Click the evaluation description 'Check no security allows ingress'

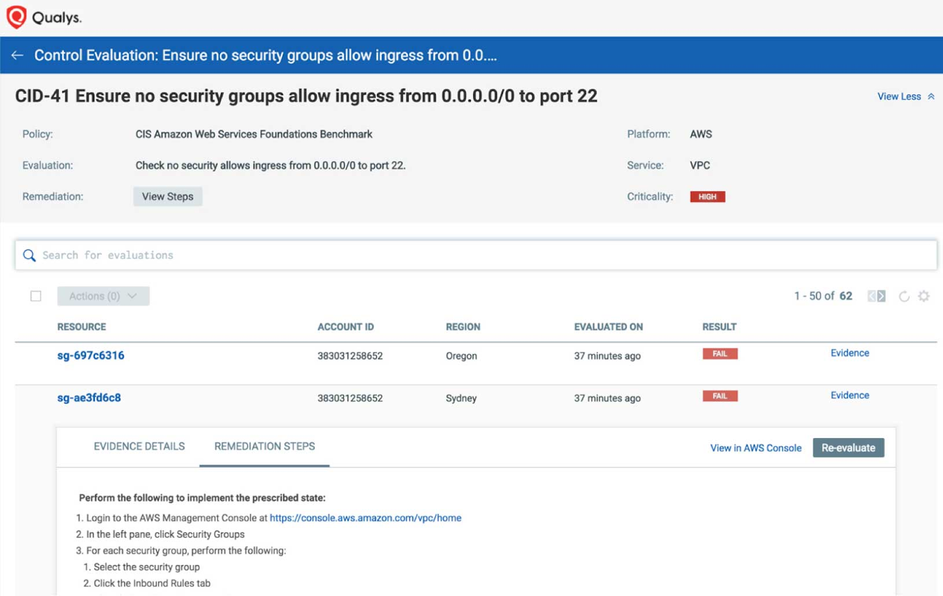[x=271, y=166]
